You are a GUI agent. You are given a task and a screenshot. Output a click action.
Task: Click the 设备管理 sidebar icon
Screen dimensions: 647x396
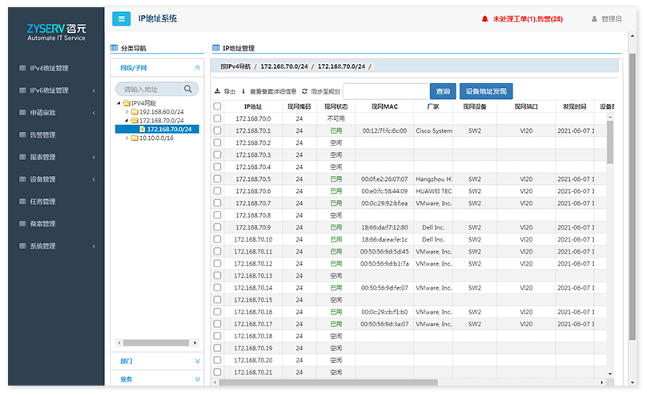22,180
